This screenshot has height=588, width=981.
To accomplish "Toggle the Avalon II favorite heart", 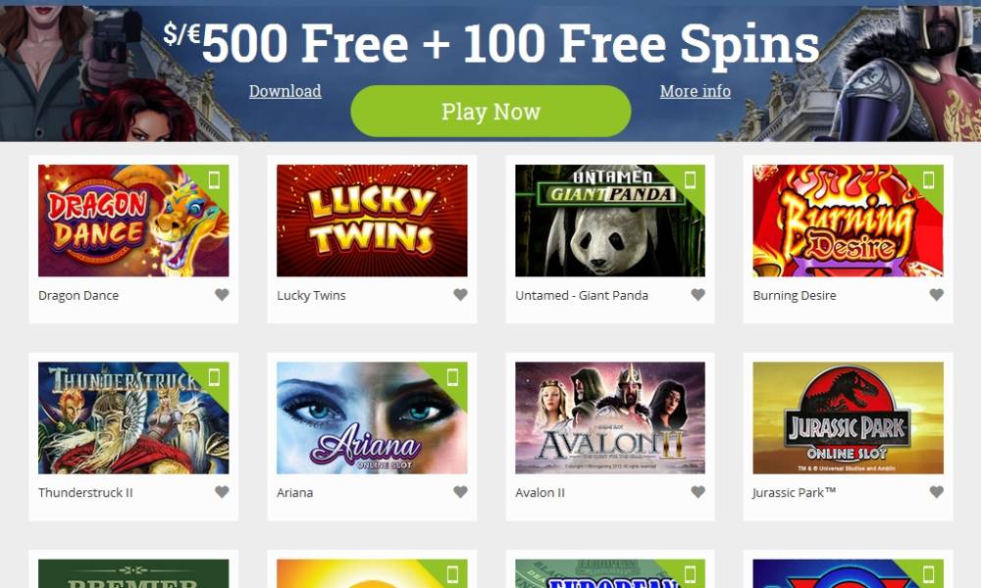I will (698, 492).
